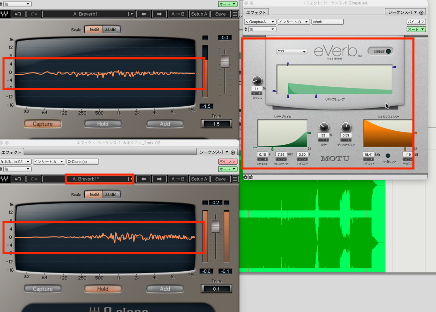Viewport: 436px width, 312px height.
Task: Click the ディフュージョン diffusion knob in eVerb
Action: (346, 127)
